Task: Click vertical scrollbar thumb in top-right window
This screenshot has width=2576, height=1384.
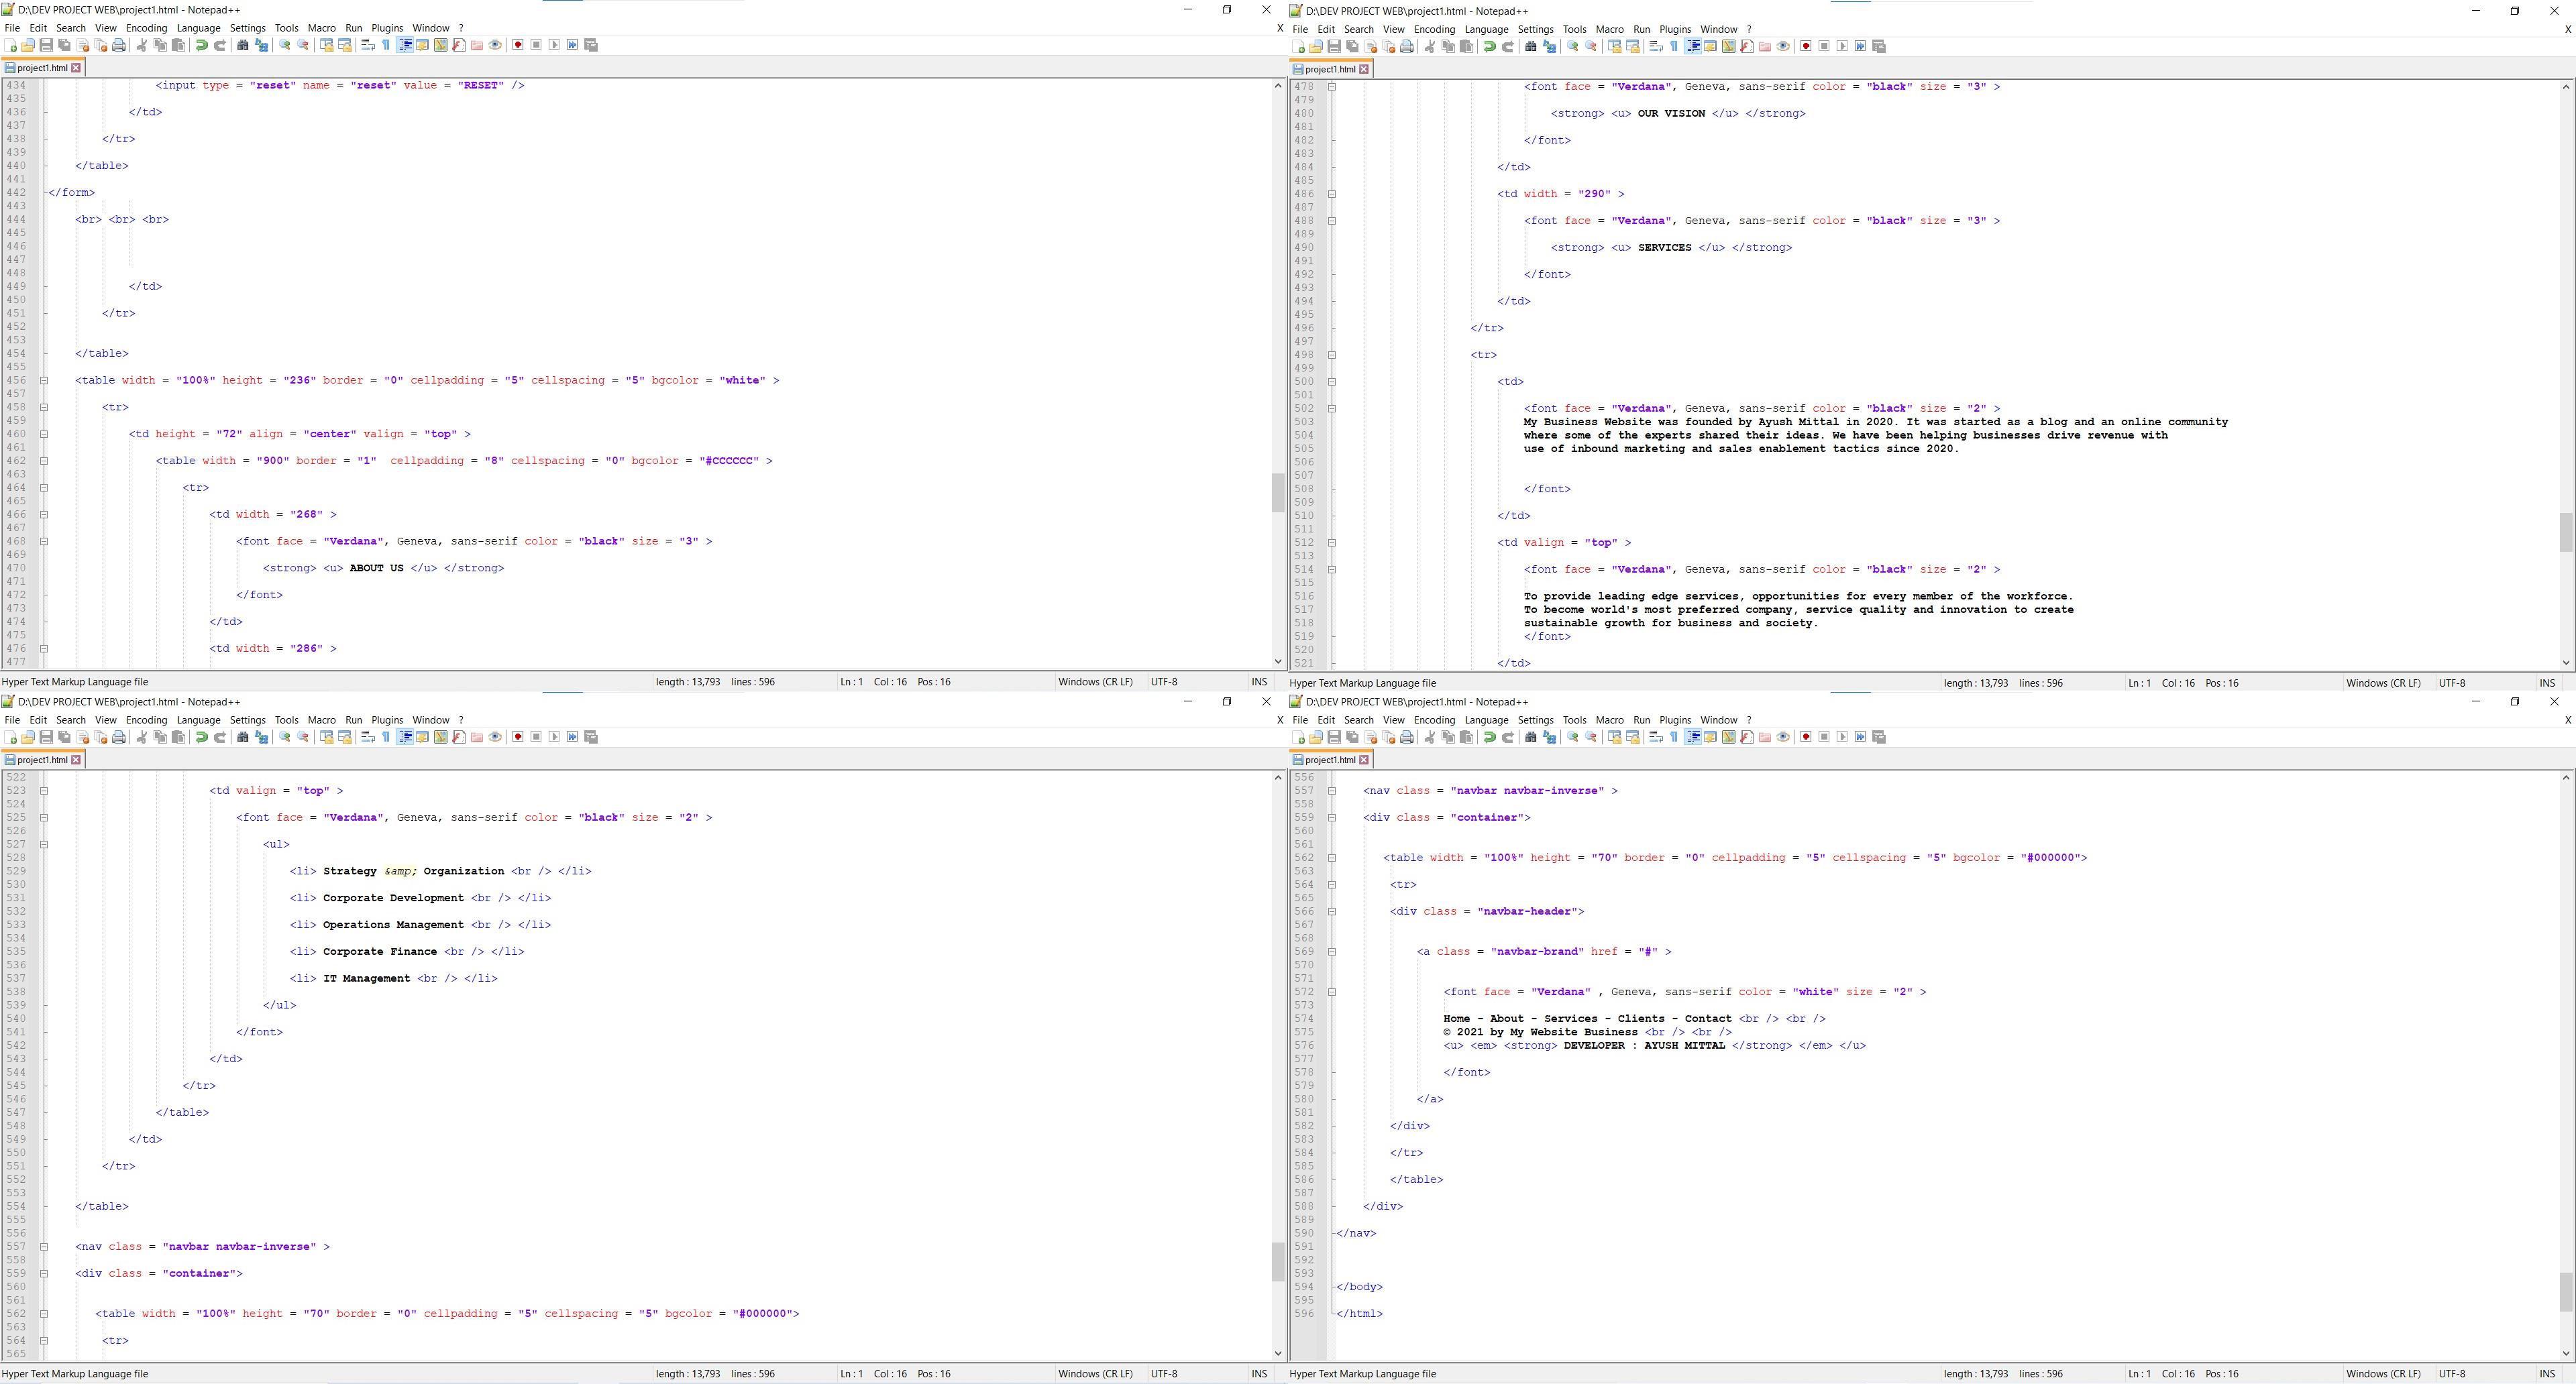Action: pyautogui.click(x=2565, y=532)
